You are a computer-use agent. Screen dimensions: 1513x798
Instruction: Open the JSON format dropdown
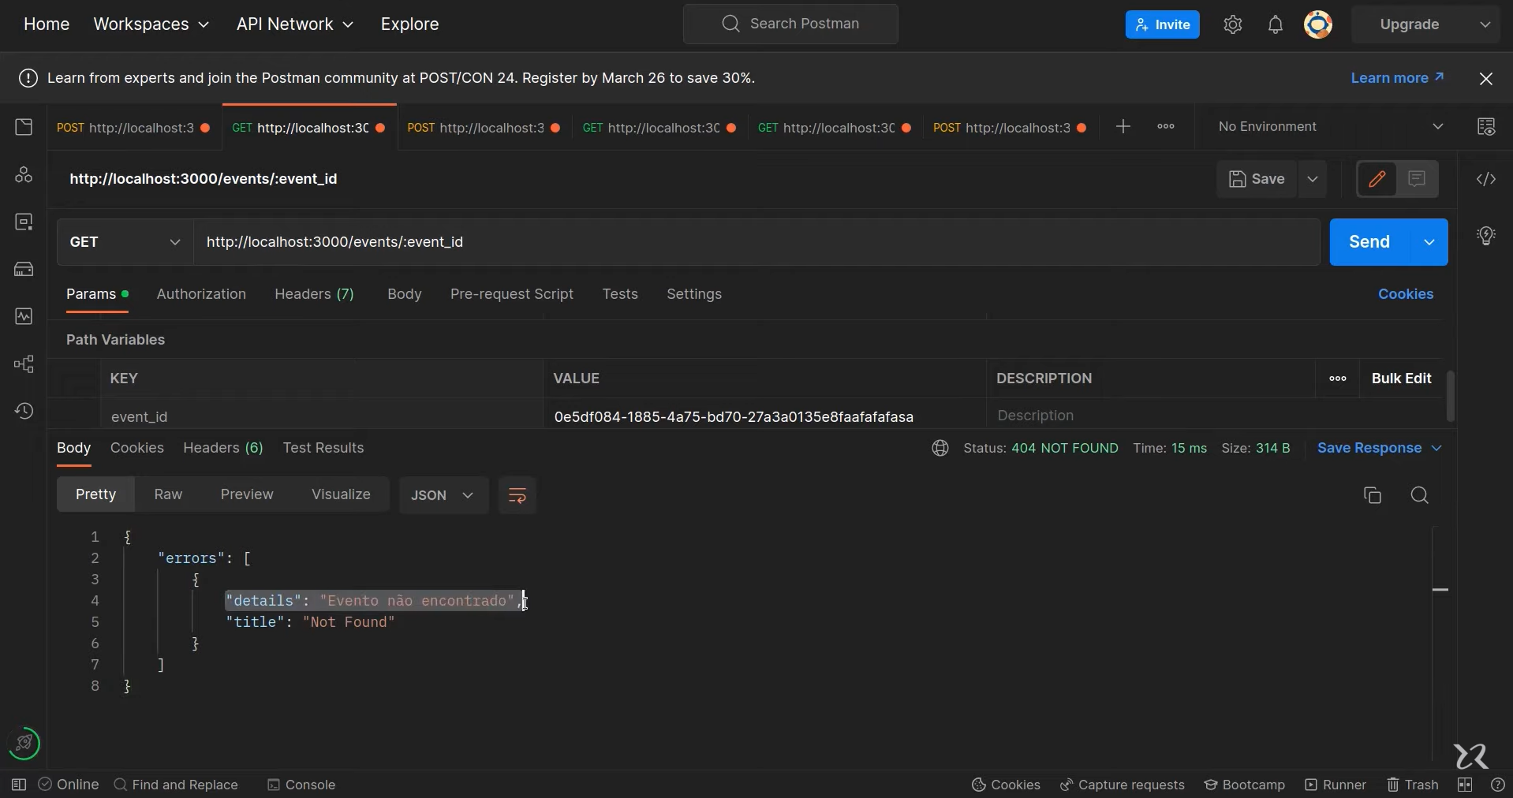(x=443, y=495)
